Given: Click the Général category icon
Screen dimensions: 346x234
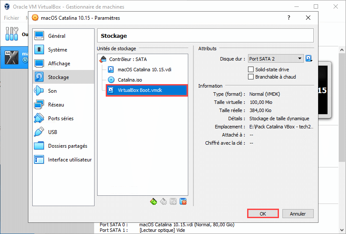Looking at the screenshot, I should (39, 36).
